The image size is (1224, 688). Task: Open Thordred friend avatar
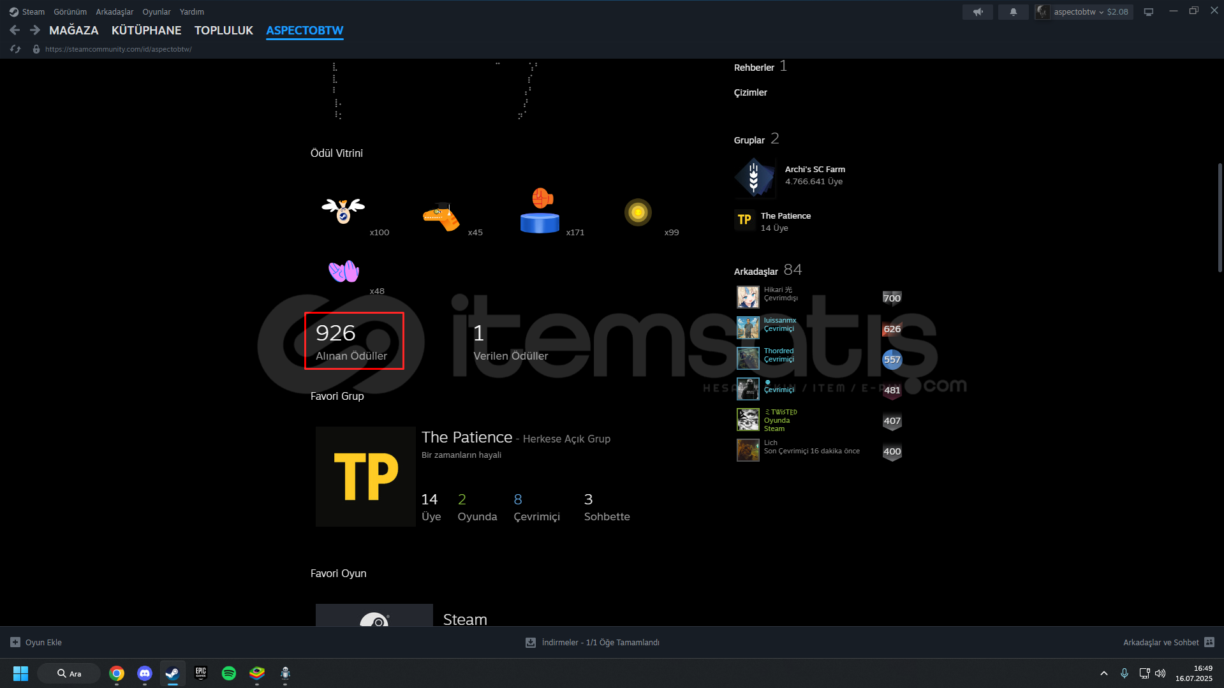pyautogui.click(x=748, y=358)
